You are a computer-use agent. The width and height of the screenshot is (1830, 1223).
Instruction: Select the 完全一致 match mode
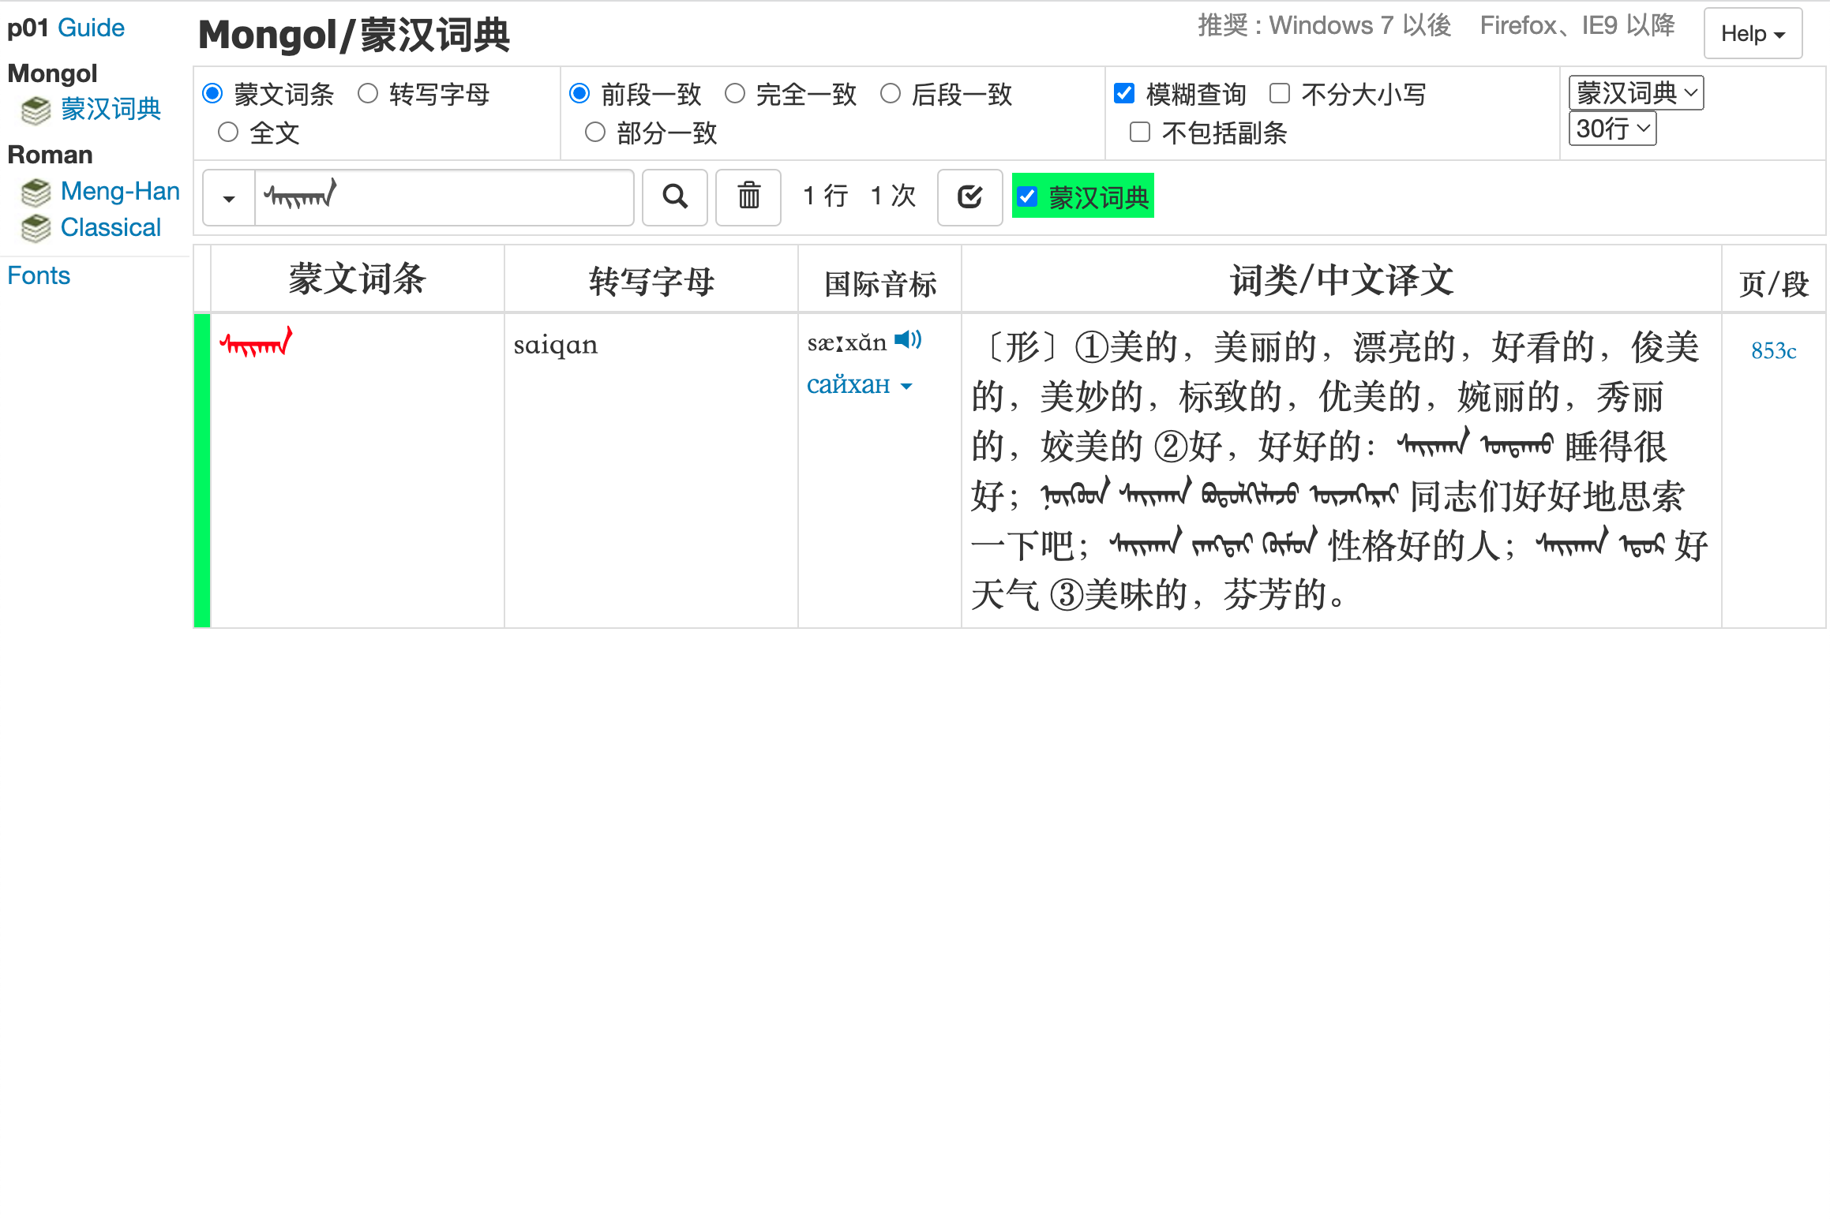coord(735,93)
